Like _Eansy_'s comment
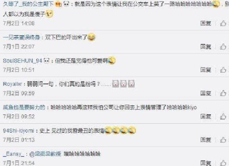This screenshot has width=229, height=166. pyautogui.click(x=223, y=163)
